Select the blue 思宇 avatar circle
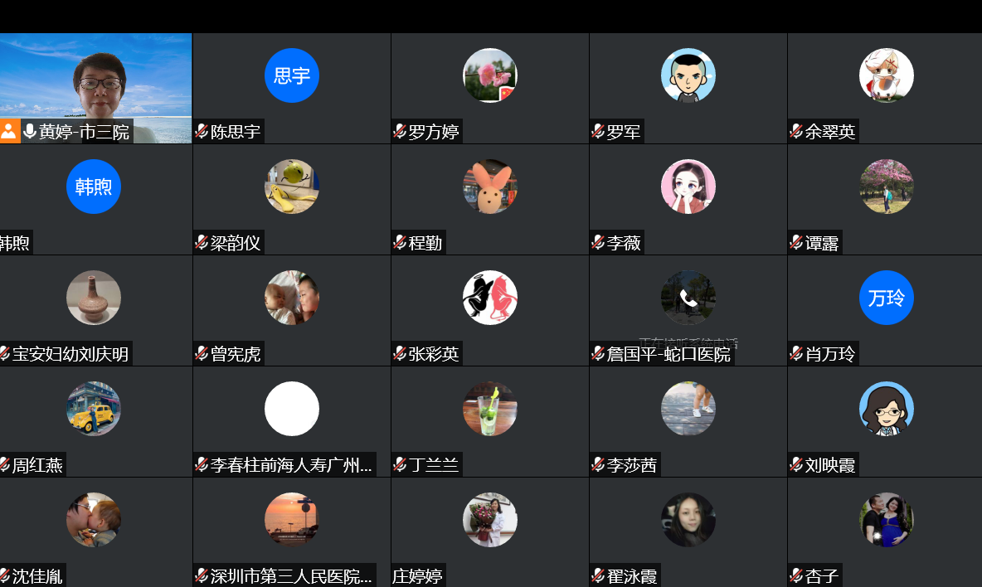Viewport: 982px width, 587px height. coord(292,75)
